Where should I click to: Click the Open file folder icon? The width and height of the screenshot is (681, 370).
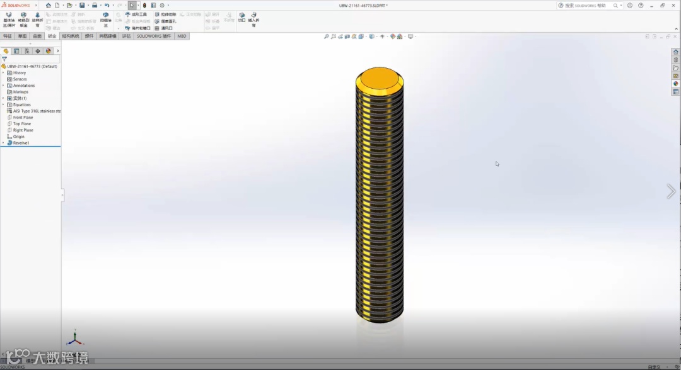click(69, 6)
